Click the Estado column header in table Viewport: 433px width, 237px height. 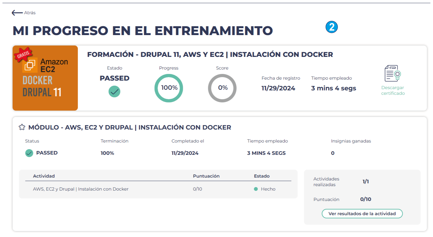[x=262, y=176]
